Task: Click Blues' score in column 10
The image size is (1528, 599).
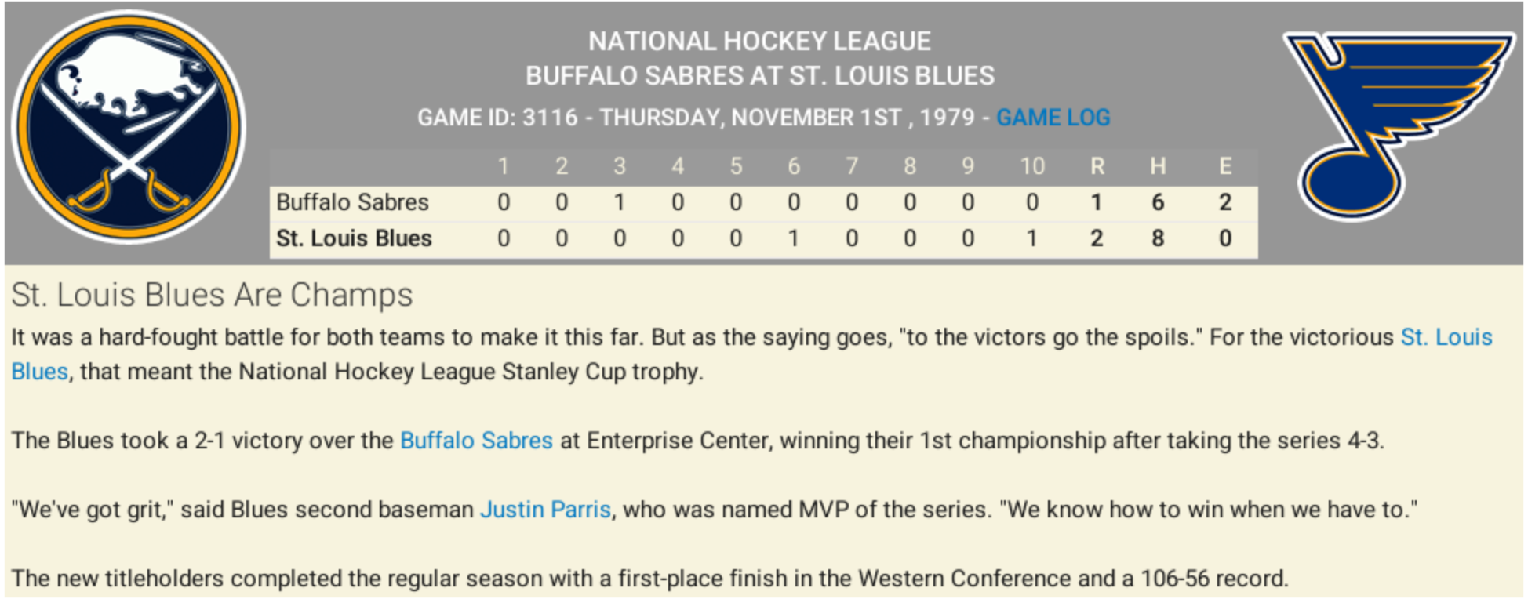Action: click(x=1032, y=238)
